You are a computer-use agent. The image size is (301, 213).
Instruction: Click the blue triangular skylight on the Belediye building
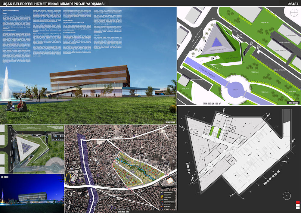(217, 42)
